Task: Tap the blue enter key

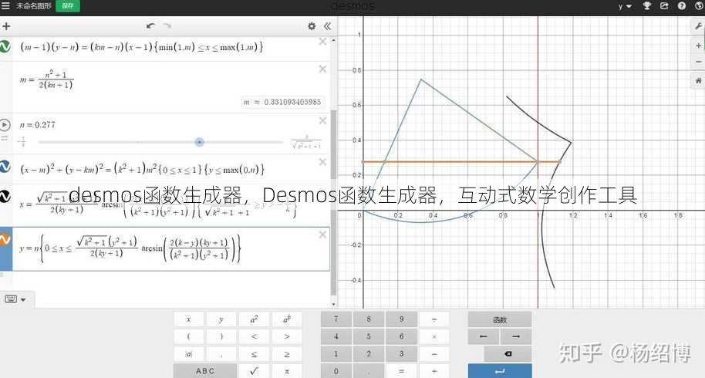Action: (500, 371)
